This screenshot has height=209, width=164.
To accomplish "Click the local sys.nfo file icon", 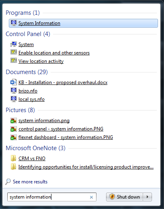I will 14,99.
